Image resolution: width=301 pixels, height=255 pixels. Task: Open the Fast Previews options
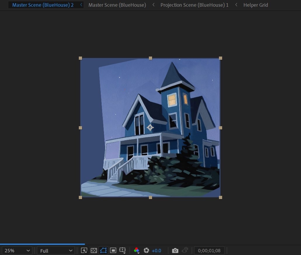84,250
